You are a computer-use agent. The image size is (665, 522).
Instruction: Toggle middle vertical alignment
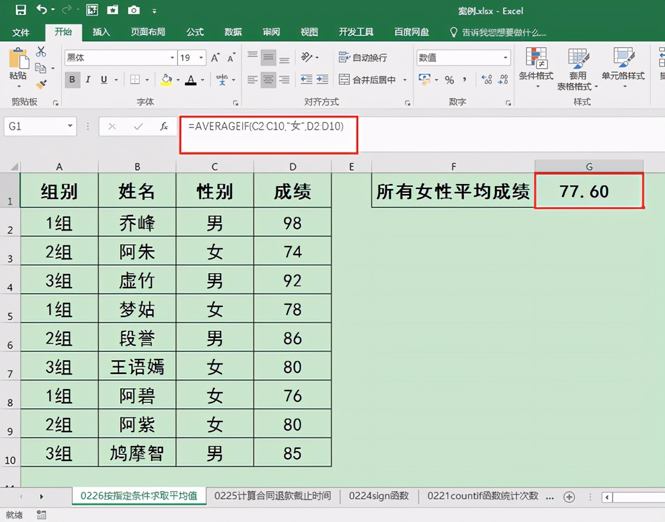(269, 57)
